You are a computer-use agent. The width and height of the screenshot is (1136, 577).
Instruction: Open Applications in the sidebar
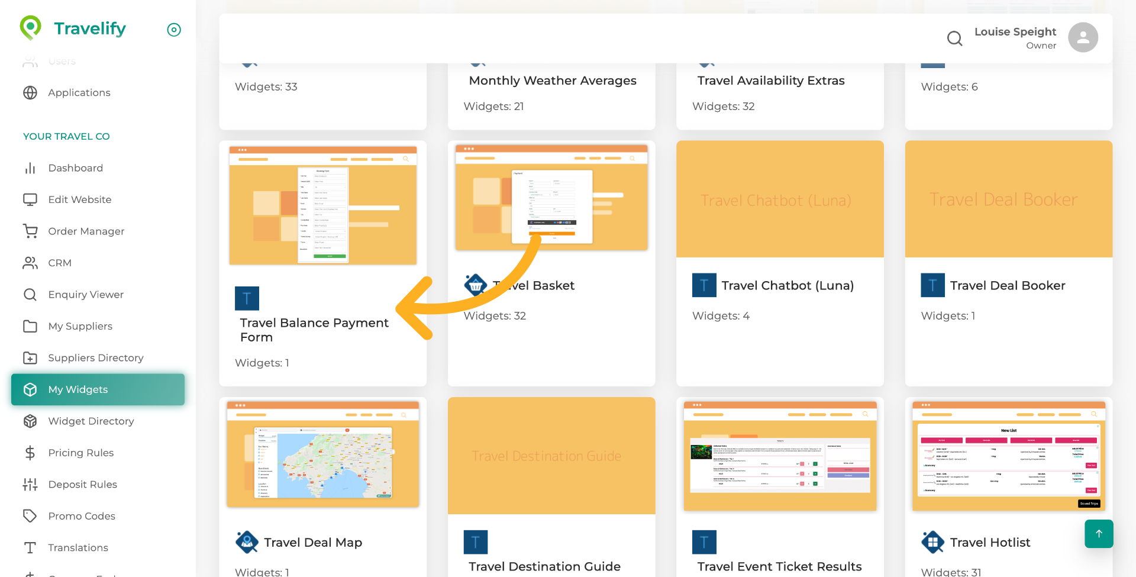click(79, 93)
